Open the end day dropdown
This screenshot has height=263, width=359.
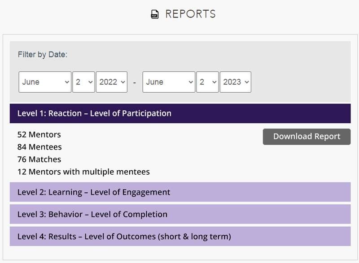pyautogui.click(x=207, y=82)
